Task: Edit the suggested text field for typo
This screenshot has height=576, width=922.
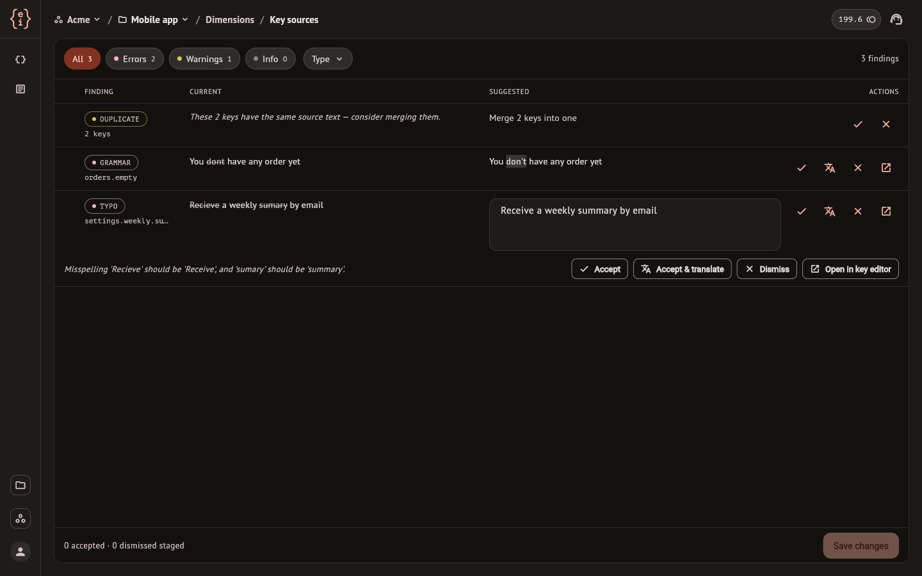Action: pyautogui.click(x=635, y=225)
